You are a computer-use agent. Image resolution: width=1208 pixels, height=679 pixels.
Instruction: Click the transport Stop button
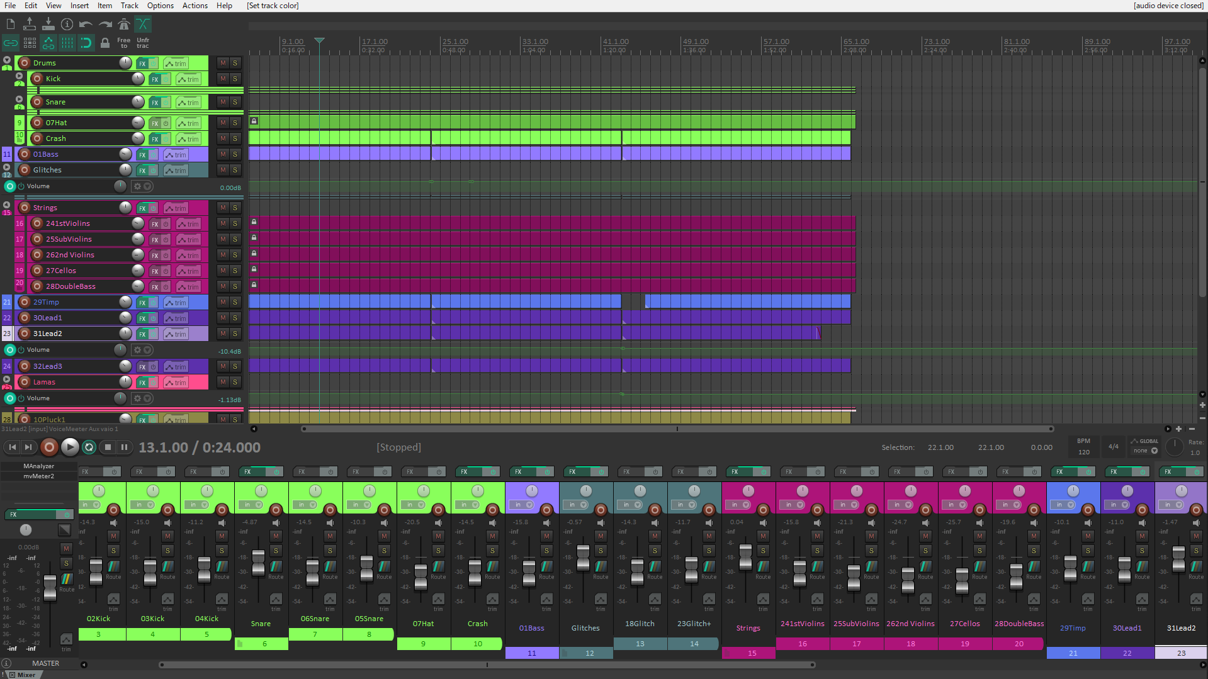point(108,447)
